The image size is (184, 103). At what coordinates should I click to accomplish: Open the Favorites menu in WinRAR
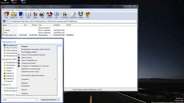click(x=24, y=10)
